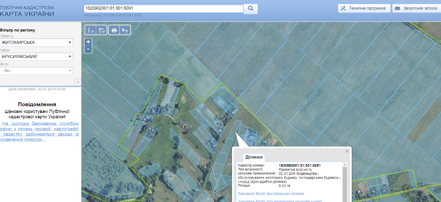Open the Місто dropdown showing Всі
This screenshot has height=202, width=441.
(x=36, y=71)
